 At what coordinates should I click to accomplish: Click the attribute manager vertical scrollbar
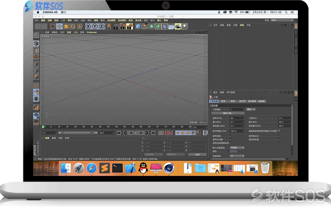click(292, 125)
